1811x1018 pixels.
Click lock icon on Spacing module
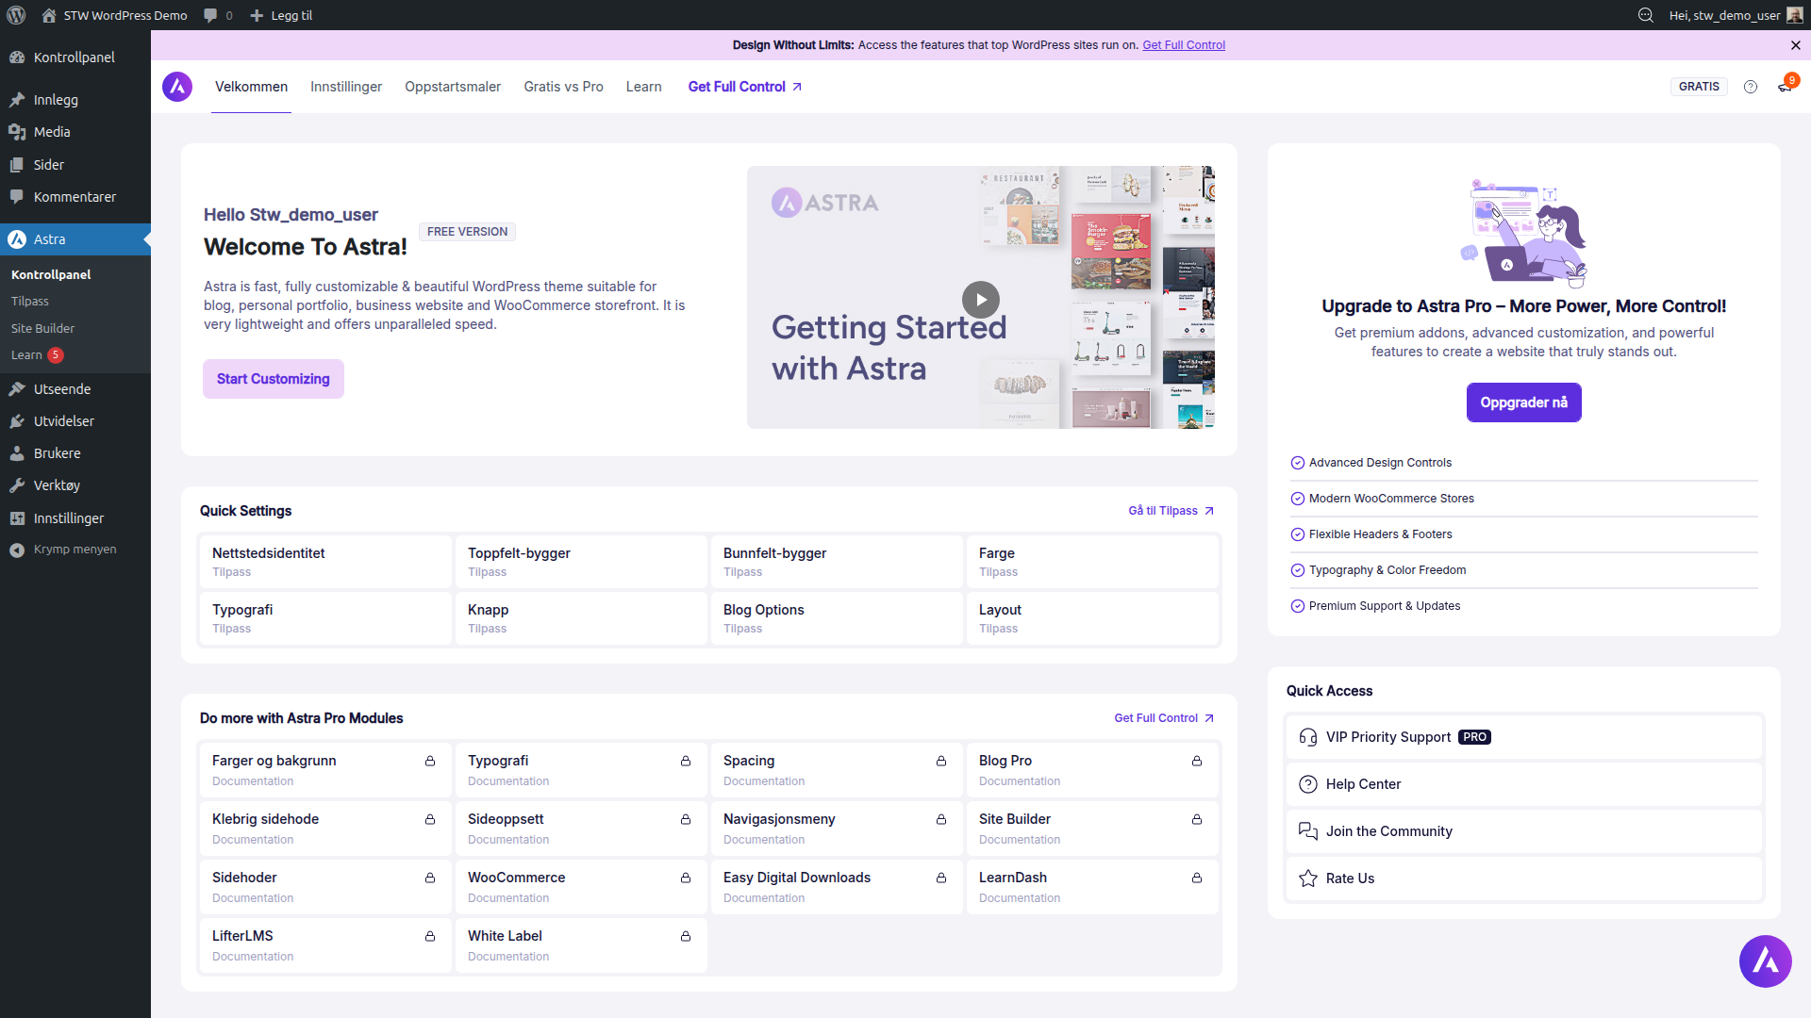click(941, 761)
